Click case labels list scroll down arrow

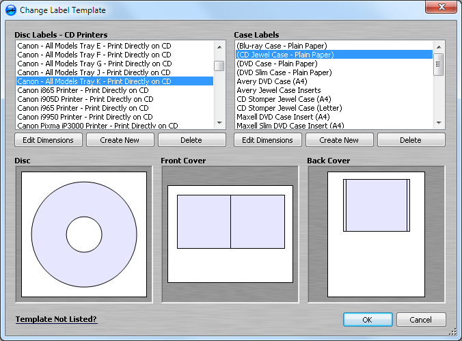tap(439, 123)
